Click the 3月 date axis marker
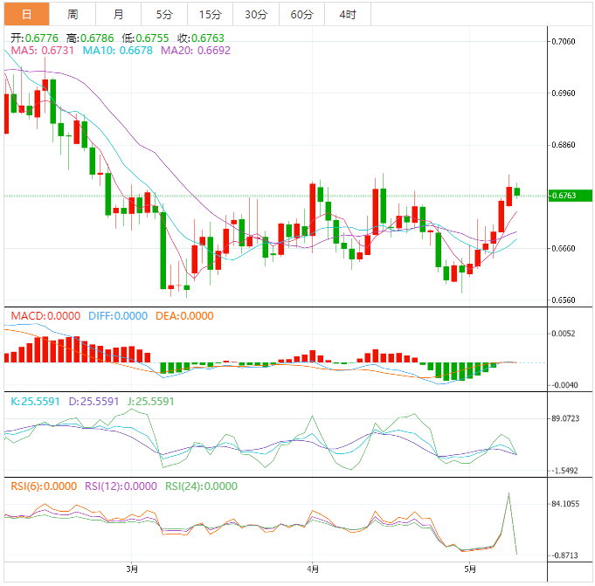 132,569
